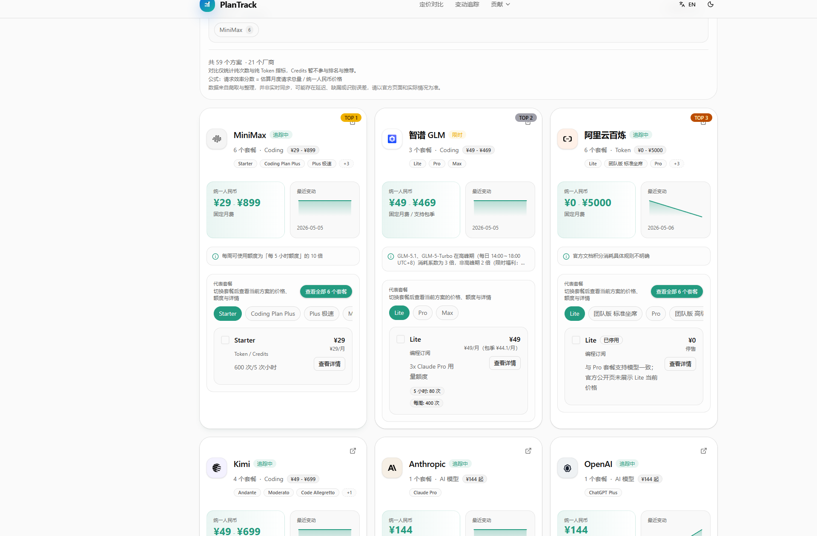This screenshot has width=817, height=536.
Task: Switch language with the EN translate icon
Action: coord(687,5)
